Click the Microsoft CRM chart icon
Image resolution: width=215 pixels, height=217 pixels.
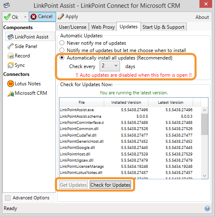(11, 93)
